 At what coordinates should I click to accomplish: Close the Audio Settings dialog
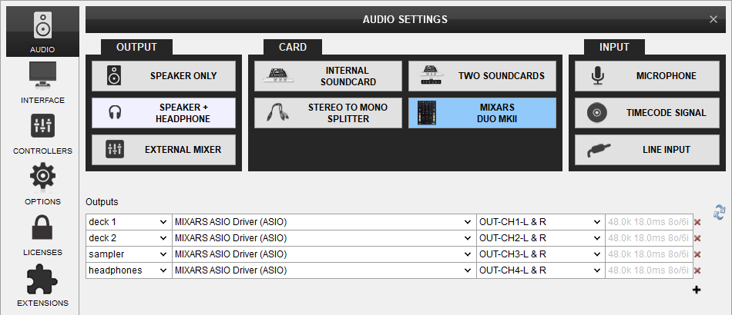click(x=713, y=19)
